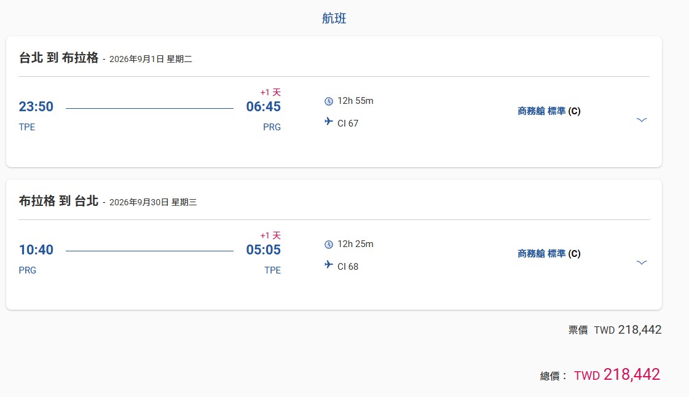Click the CI 68 flight number
Image resolution: width=689 pixels, height=397 pixels.
pyautogui.click(x=348, y=267)
